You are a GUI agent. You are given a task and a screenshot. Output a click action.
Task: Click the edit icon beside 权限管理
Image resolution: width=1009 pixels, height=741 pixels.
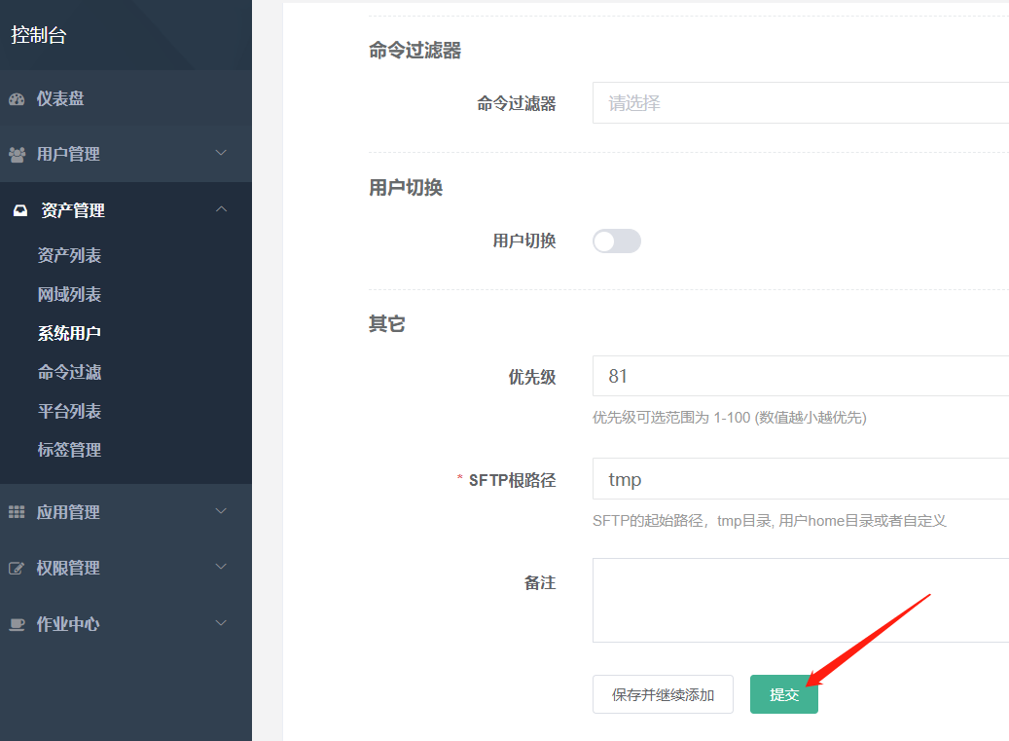(x=17, y=569)
